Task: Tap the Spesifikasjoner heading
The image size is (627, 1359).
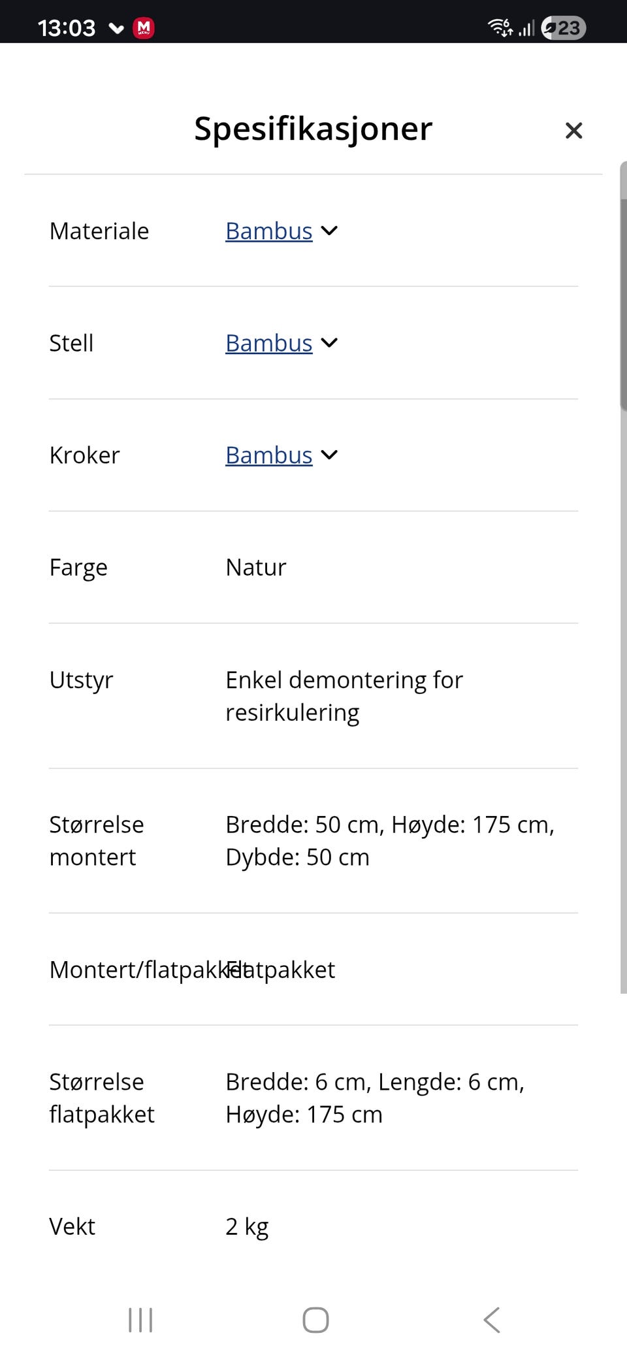Action: (x=313, y=129)
